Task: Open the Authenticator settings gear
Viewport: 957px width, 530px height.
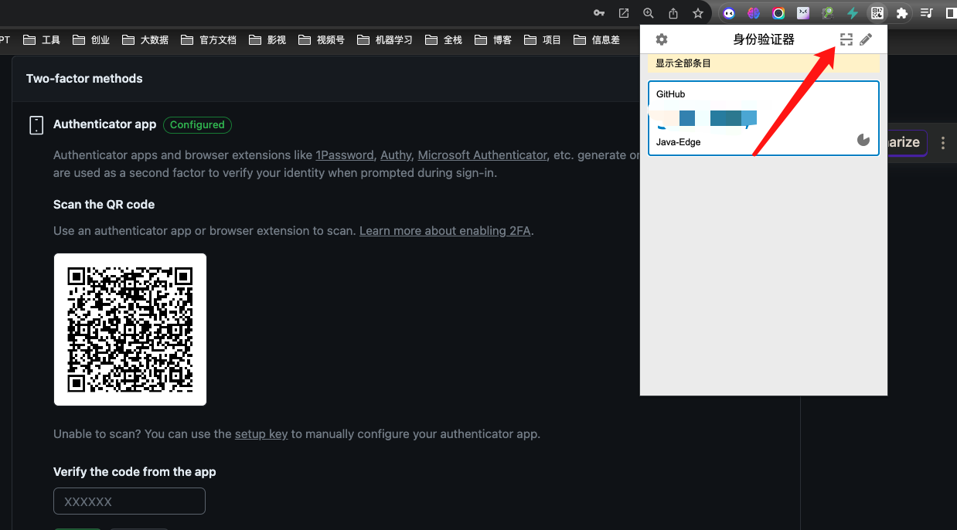Action: pyautogui.click(x=662, y=39)
